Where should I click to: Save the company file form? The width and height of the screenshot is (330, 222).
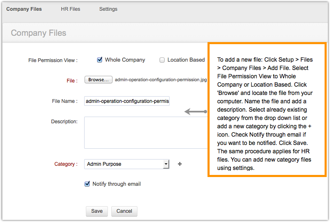97,211
